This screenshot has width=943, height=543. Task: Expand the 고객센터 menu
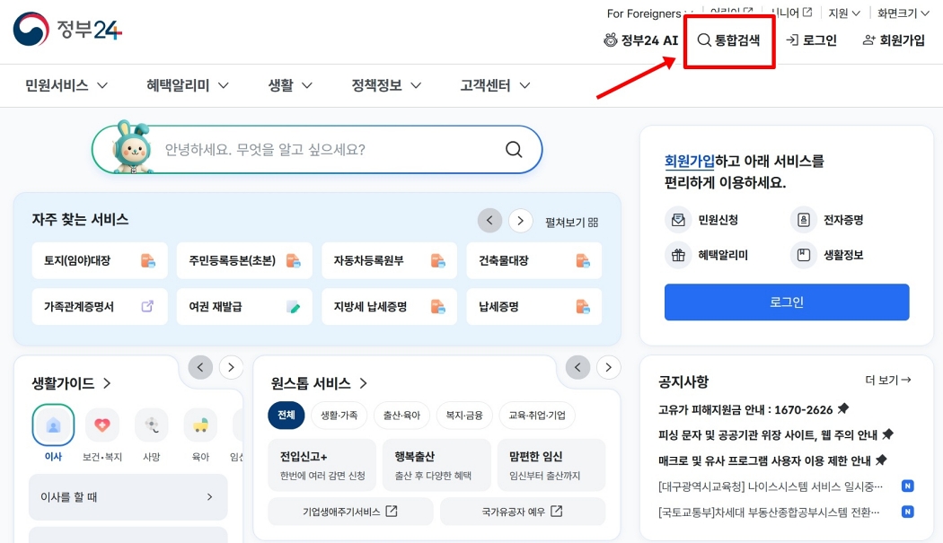495,85
